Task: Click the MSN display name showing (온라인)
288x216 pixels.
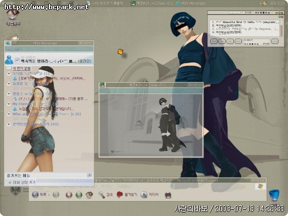Action: coord(56,61)
